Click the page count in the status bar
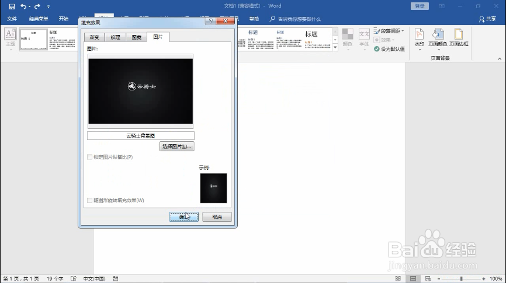 [21, 279]
